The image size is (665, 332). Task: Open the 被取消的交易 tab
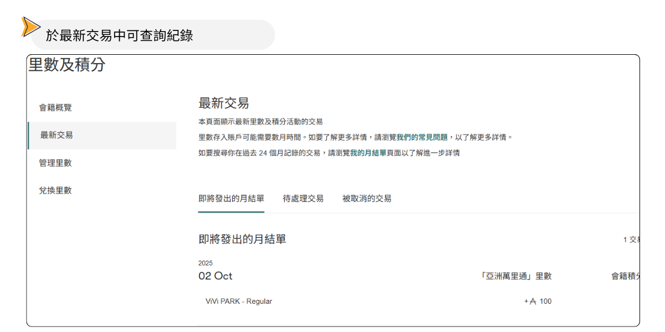coord(367,198)
